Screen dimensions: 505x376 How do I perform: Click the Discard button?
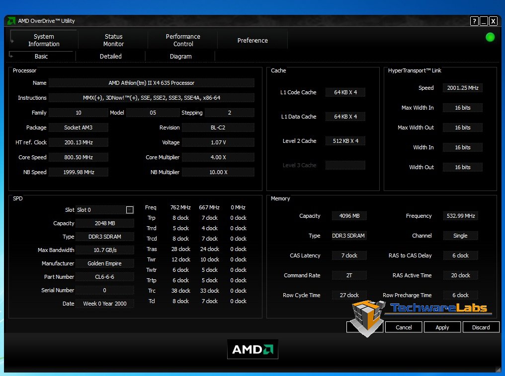481,327
